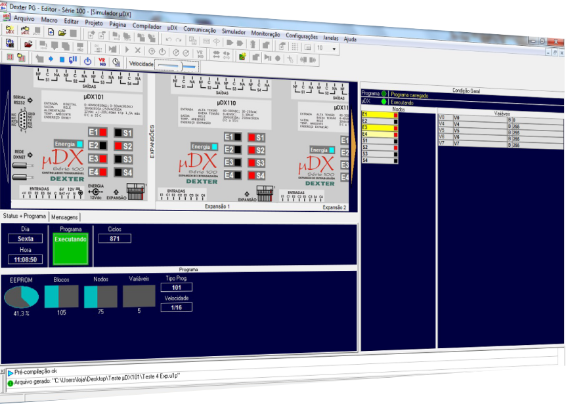Click the red folder icon in second toolbar row
Image resolution: width=566 pixels, height=404 pixels.
(x=28, y=45)
